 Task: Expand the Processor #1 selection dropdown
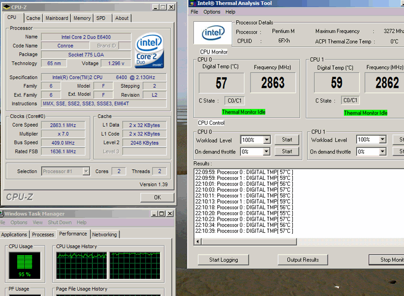(86, 171)
